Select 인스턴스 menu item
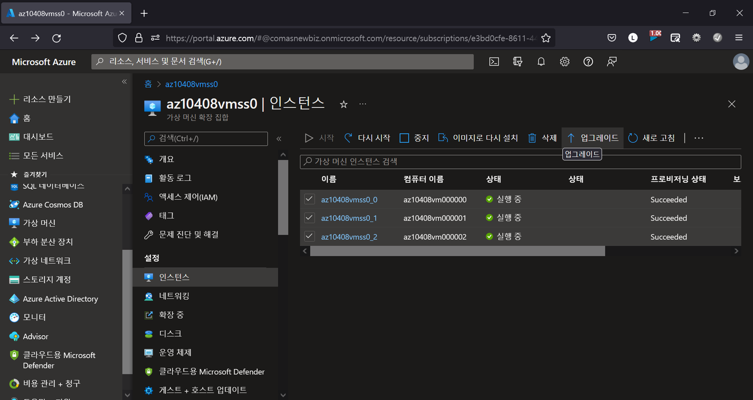This screenshot has height=400, width=753. 205,277
